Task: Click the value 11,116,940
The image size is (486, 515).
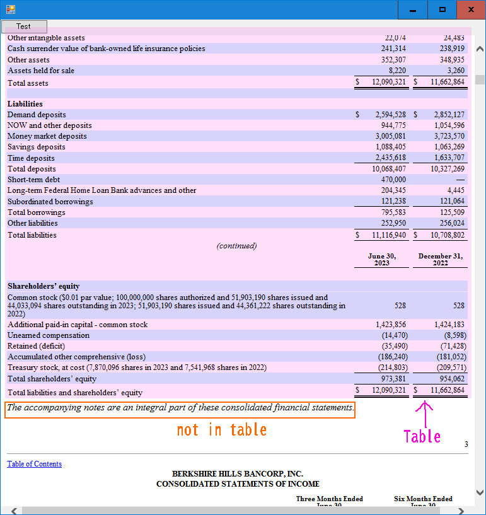Action: pyautogui.click(x=389, y=235)
